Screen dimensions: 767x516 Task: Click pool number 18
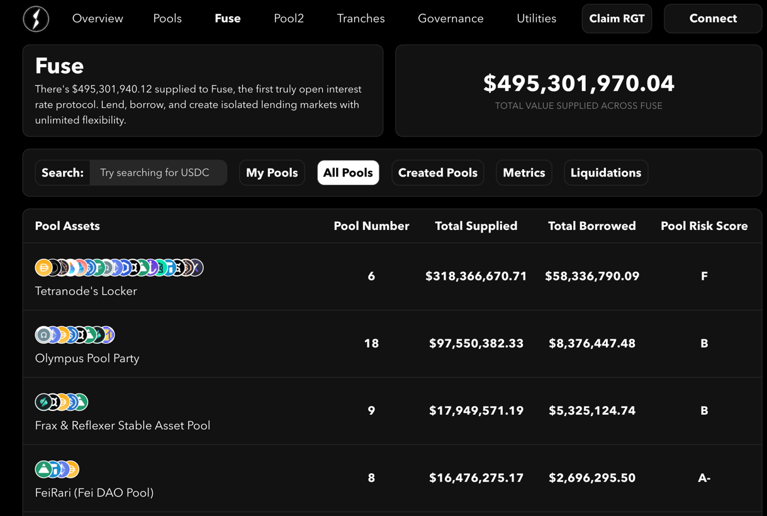coord(371,344)
